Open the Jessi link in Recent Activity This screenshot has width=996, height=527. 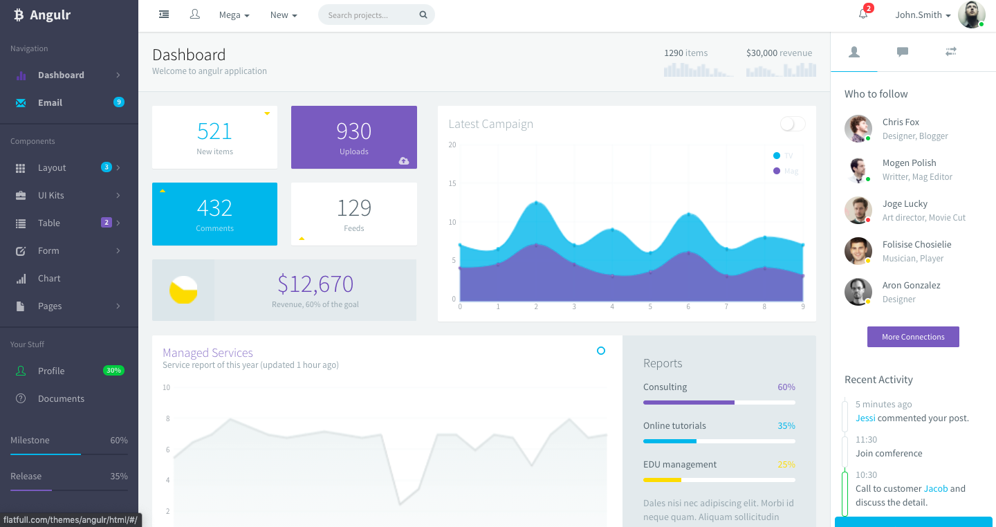[865, 418]
